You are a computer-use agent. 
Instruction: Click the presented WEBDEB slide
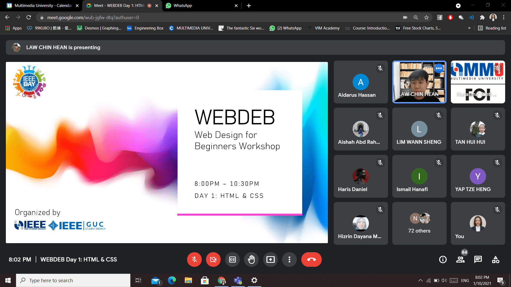[x=167, y=153]
